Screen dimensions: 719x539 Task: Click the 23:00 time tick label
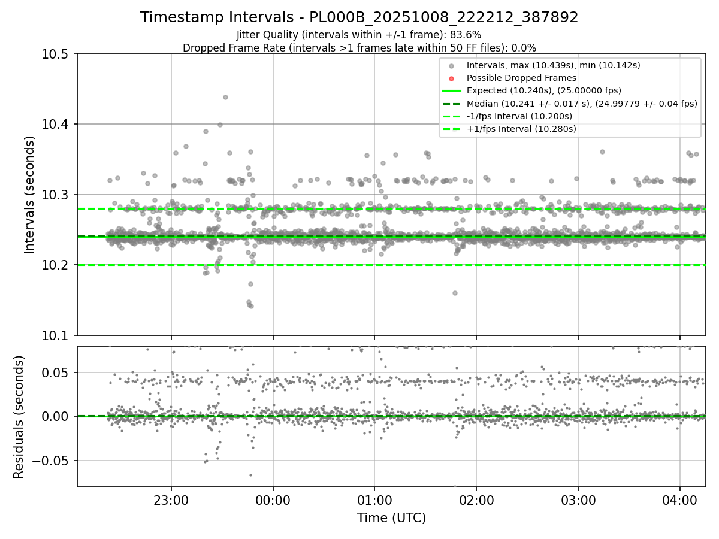[171, 499]
